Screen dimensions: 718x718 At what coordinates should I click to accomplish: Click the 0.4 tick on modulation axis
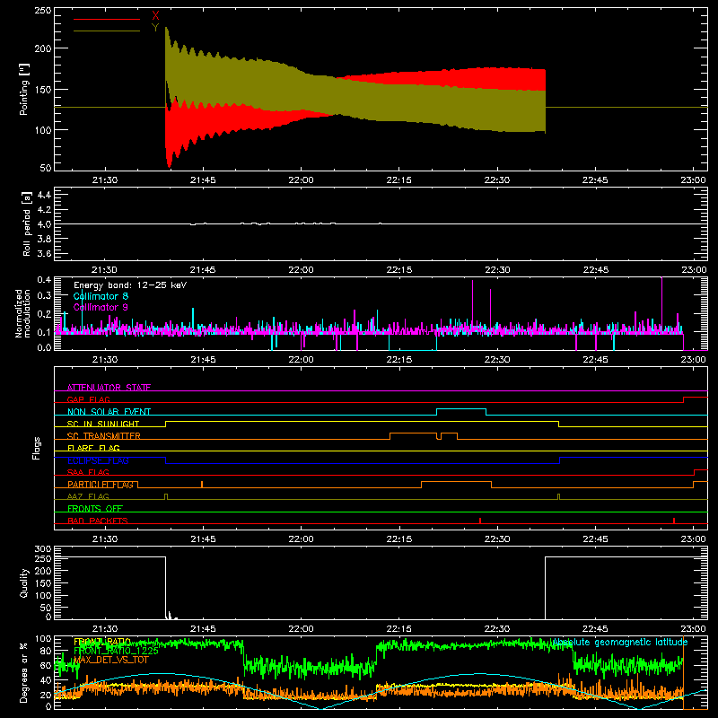(x=44, y=280)
